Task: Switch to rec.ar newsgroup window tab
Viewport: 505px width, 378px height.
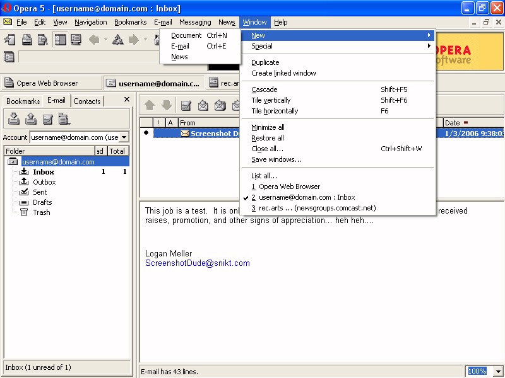Action: [223, 83]
